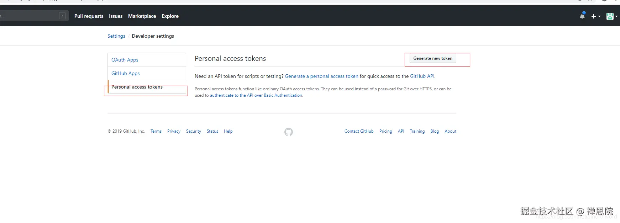Image resolution: width=620 pixels, height=223 pixels.
Task: Open the notifications bell
Action: 582,16
